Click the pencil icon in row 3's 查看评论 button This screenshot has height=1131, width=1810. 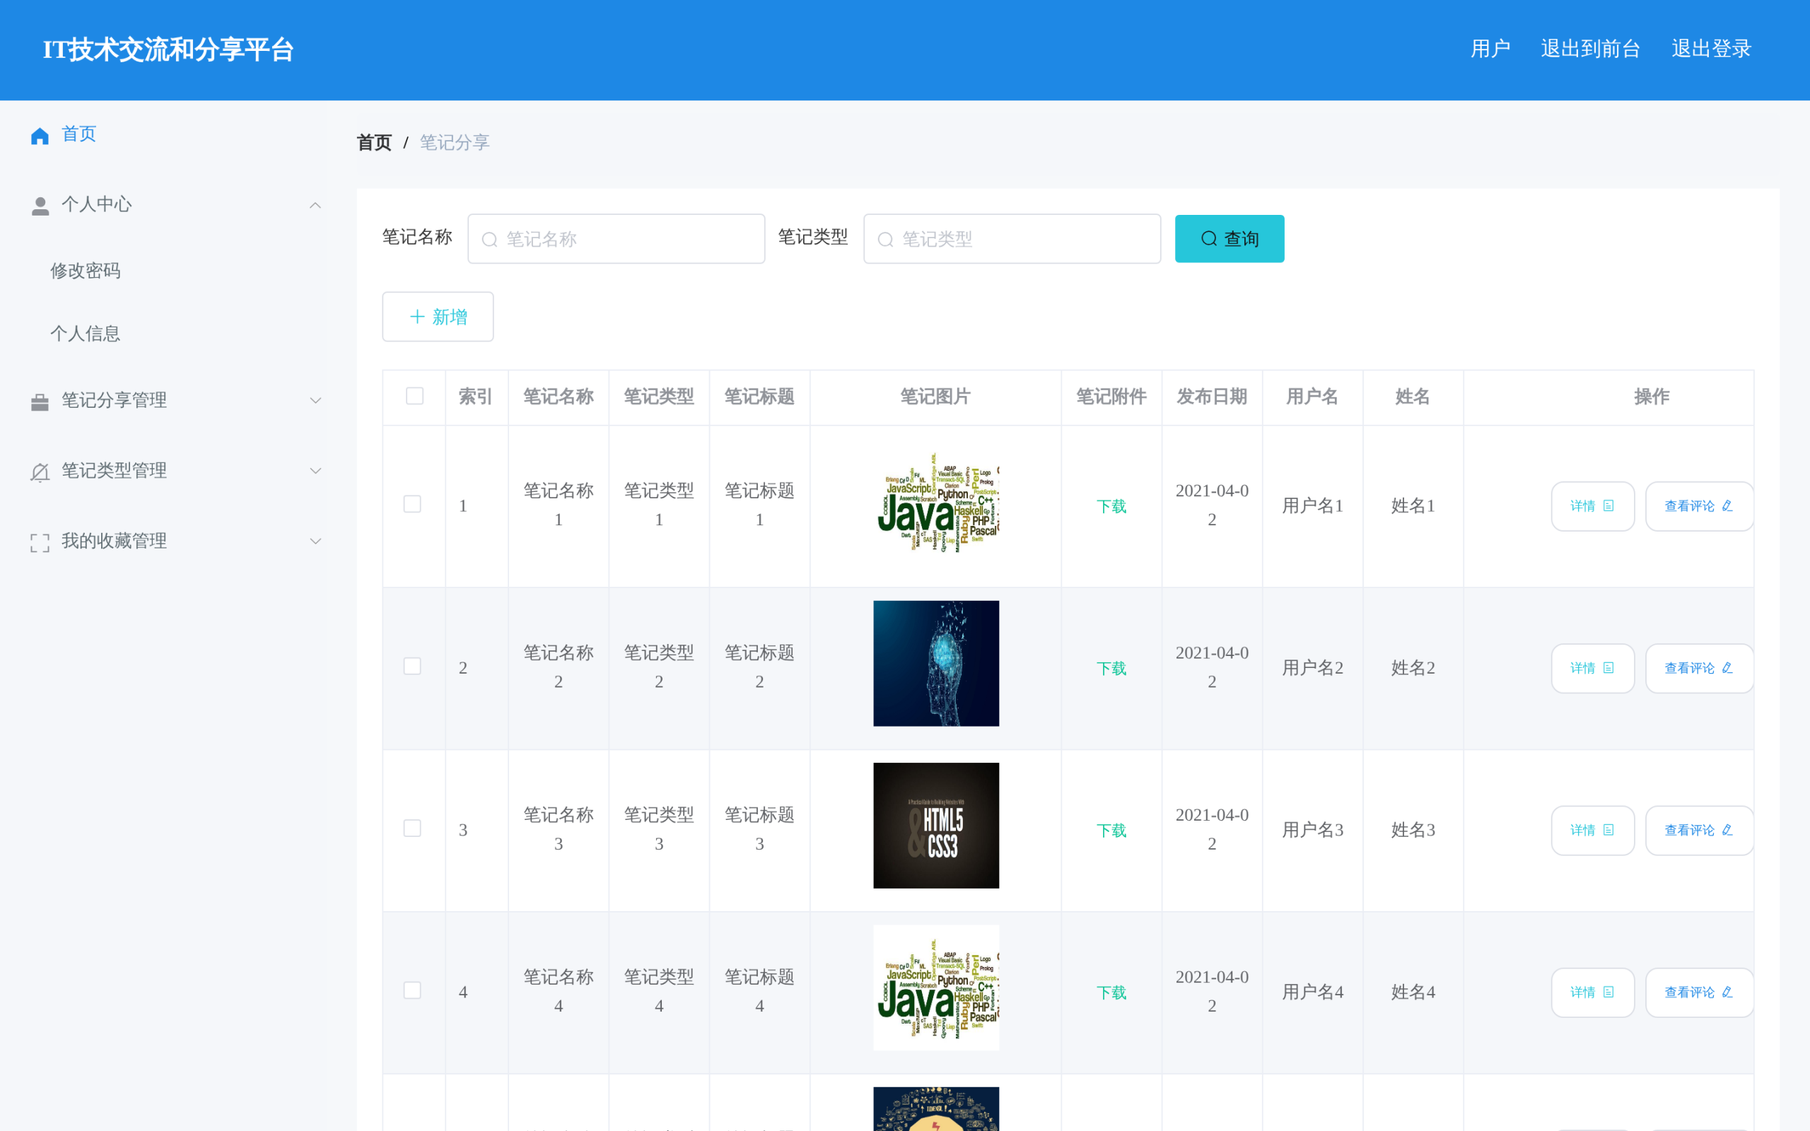1728,831
